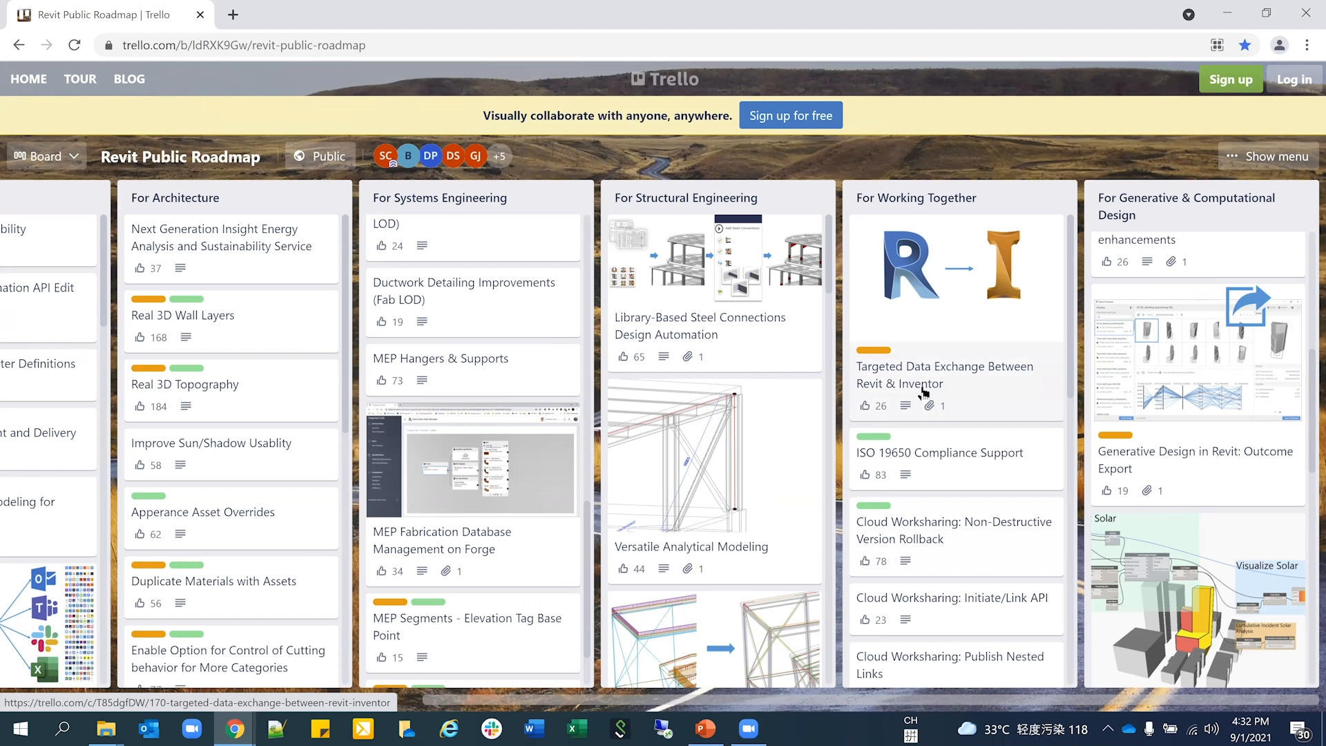Open the Board view dropdown
Viewport: 1326px width, 746px height.
(x=46, y=156)
